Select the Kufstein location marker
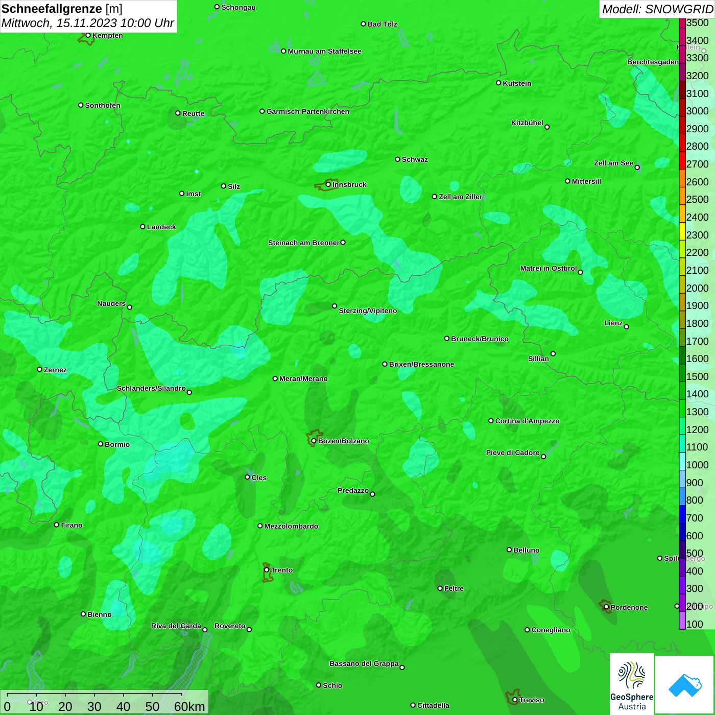 498,83
